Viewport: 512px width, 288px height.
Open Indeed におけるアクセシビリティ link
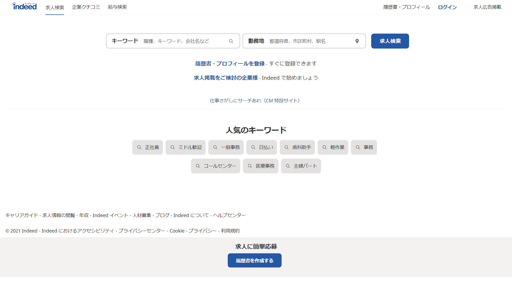78,231
